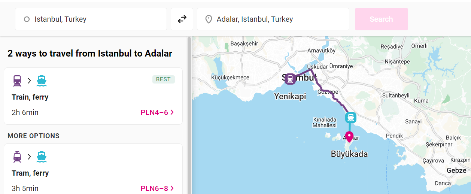
Task: Click the origin circle icon beside Istanbul, Turkey
Action: coord(27,19)
